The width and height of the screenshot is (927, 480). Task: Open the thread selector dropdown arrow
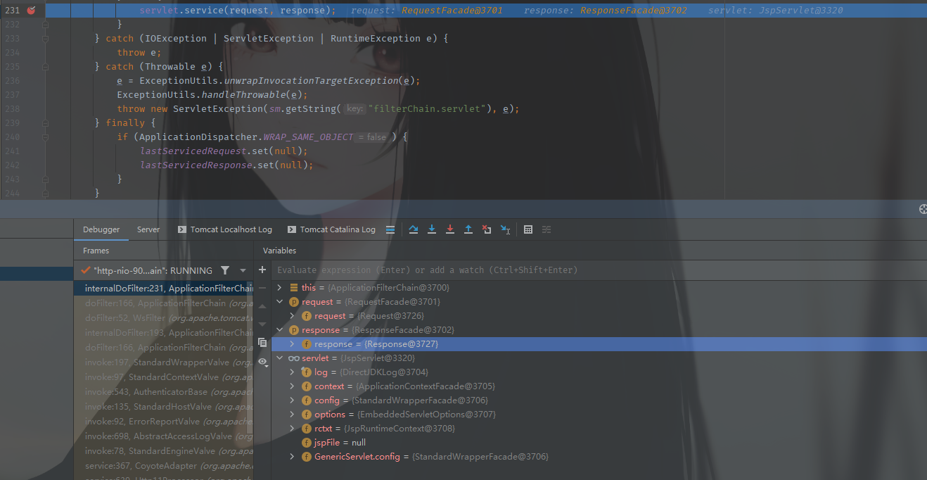coord(243,270)
